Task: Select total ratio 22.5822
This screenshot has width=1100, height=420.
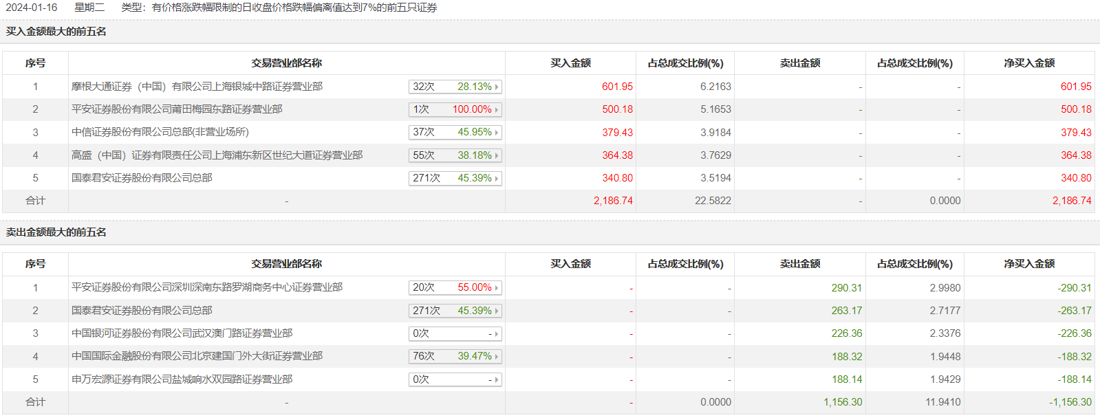Action: tap(713, 201)
